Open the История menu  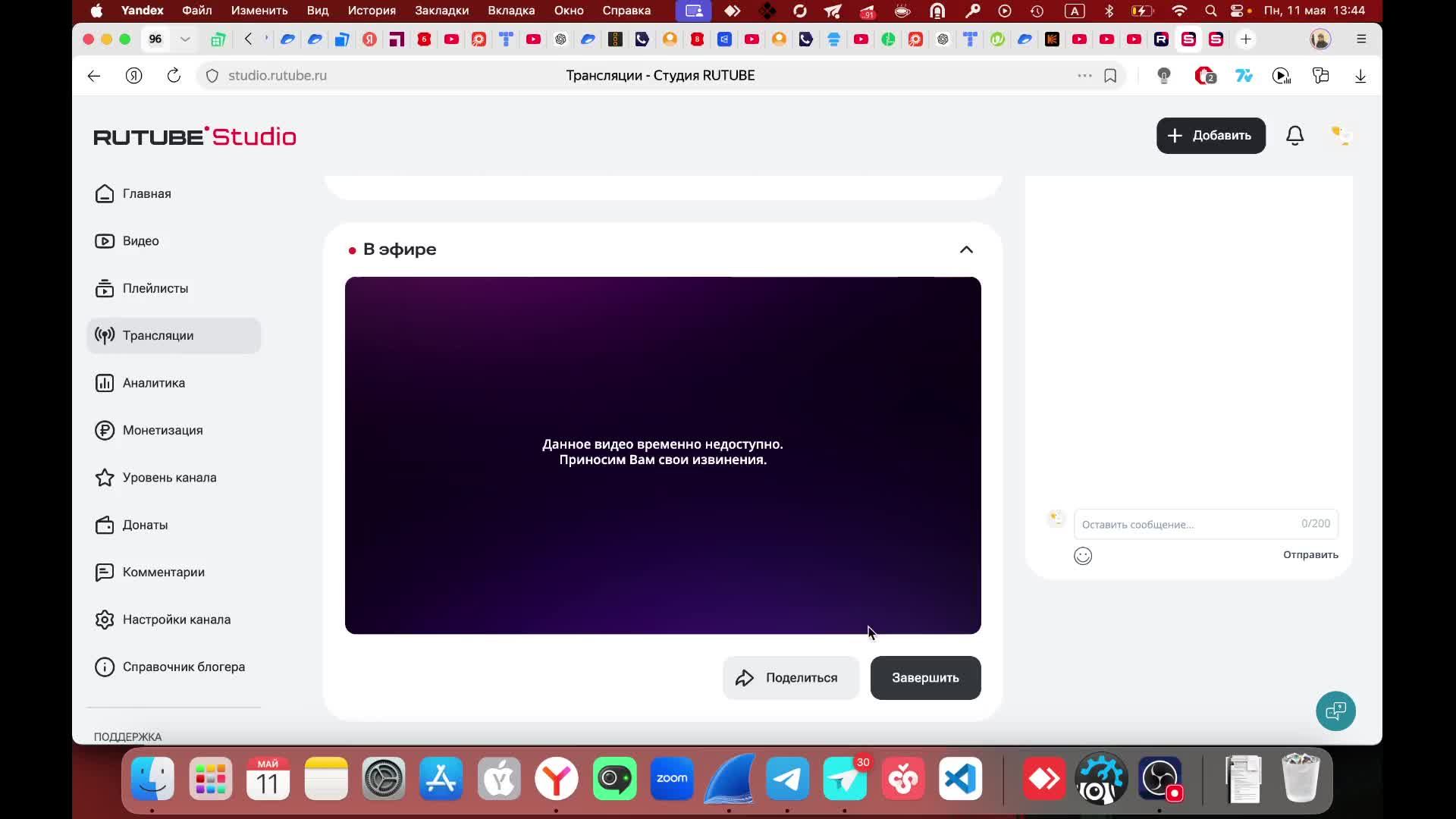[x=372, y=11]
